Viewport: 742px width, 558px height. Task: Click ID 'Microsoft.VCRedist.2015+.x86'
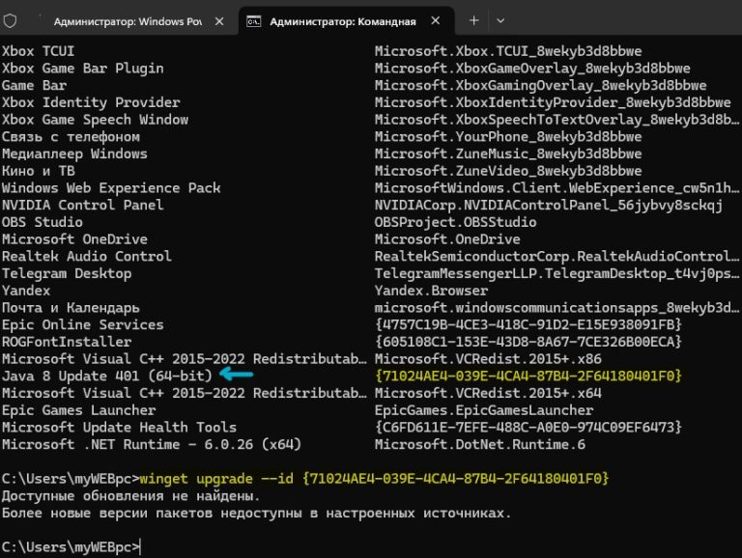click(488, 359)
